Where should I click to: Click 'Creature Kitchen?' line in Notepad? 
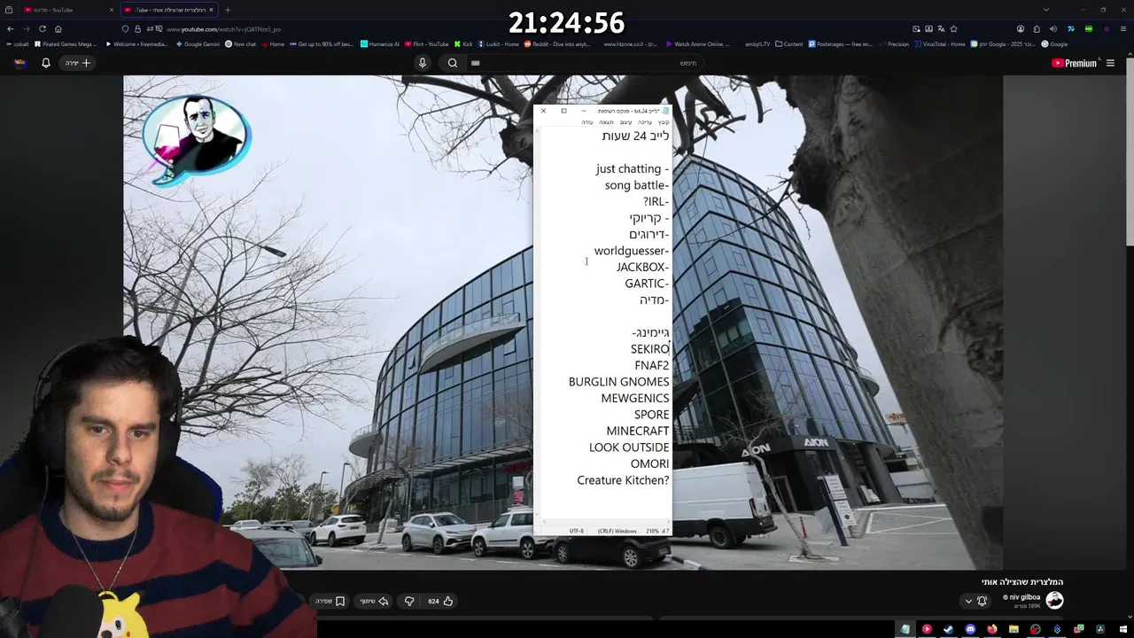(x=623, y=480)
